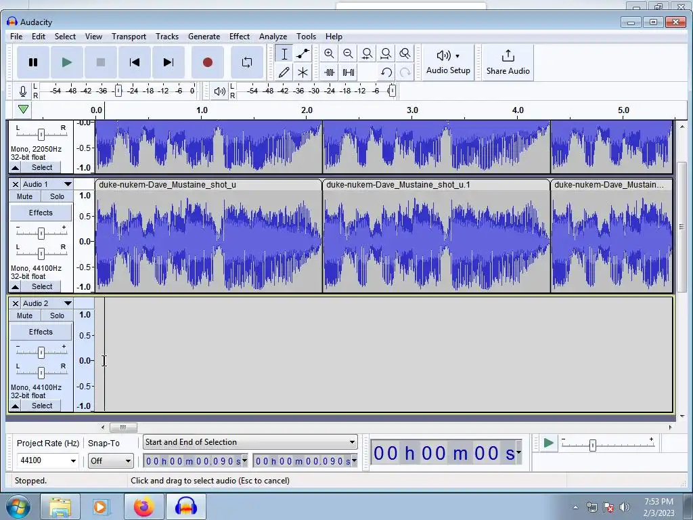
Task: Open the File menu
Action: click(x=16, y=37)
